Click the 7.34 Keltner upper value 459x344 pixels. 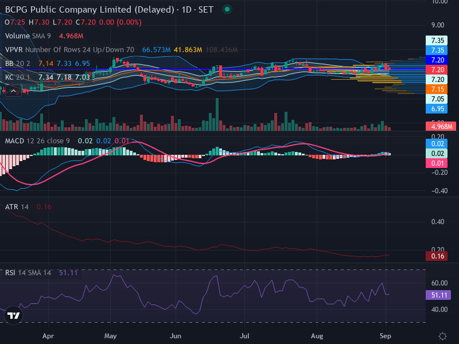click(x=46, y=77)
